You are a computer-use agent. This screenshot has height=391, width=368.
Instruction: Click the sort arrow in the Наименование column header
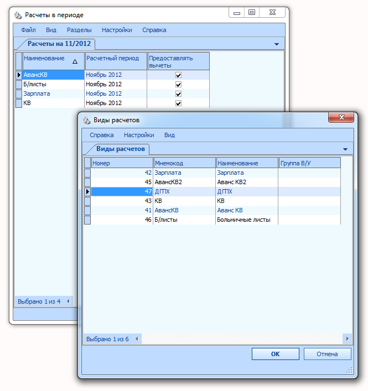(75, 61)
